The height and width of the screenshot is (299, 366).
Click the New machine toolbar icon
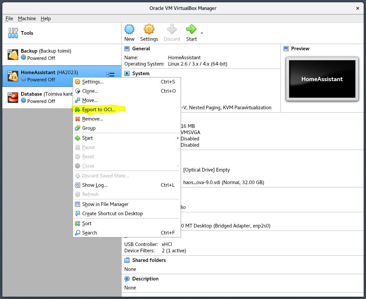point(129,29)
